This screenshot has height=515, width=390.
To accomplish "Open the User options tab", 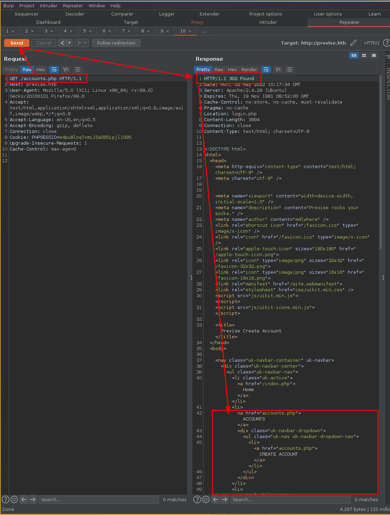I will click(x=328, y=14).
